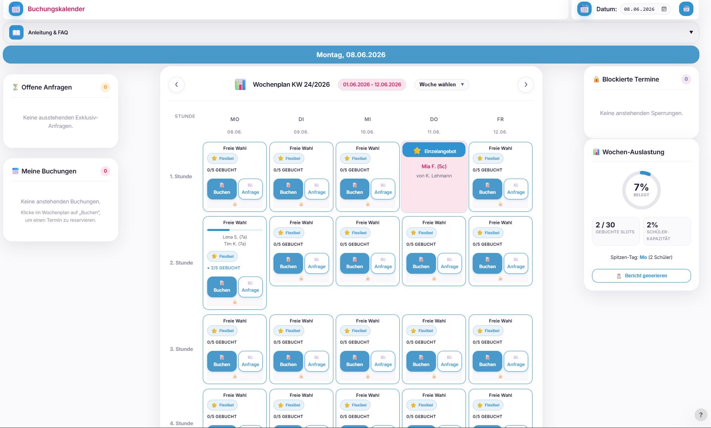Screen dimensions: 711x428
Task: Click Anfrage for Monday 2. Stunde
Action: click(250, 287)
